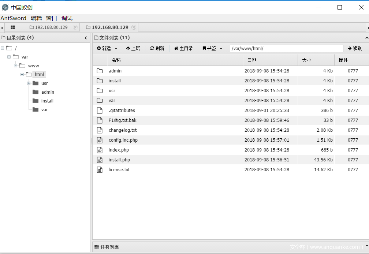This screenshot has height=254, width=369.
Task: Click the F1@g.txt.bak file icon
Action: point(100,120)
